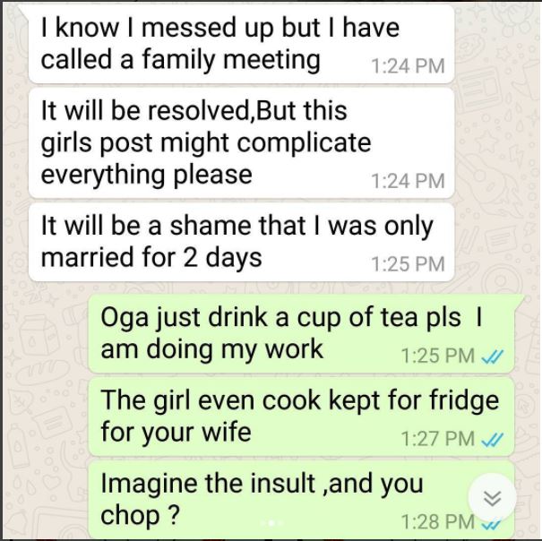Tap the words 'for your wife' in sent message
Image resolution: width=542 pixels, height=541 pixels.
click(176, 432)
